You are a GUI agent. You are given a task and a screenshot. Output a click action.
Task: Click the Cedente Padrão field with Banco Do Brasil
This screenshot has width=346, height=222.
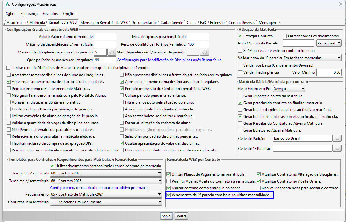click(x=303, y=138)
